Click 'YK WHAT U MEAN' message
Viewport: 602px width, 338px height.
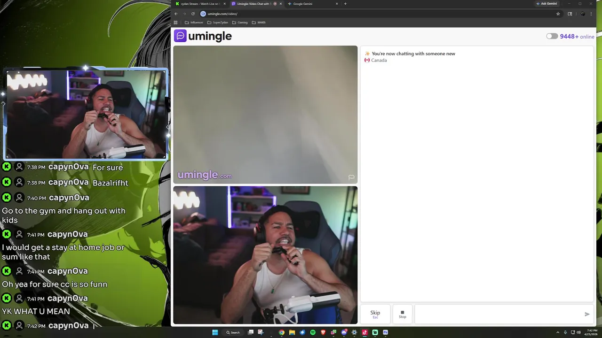click(36, 311)
